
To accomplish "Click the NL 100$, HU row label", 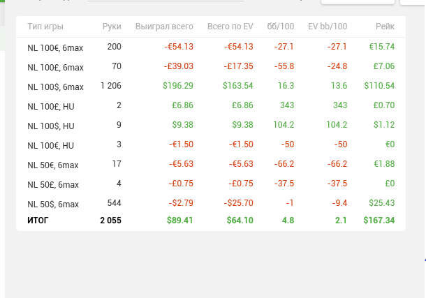I will (50, 126).
